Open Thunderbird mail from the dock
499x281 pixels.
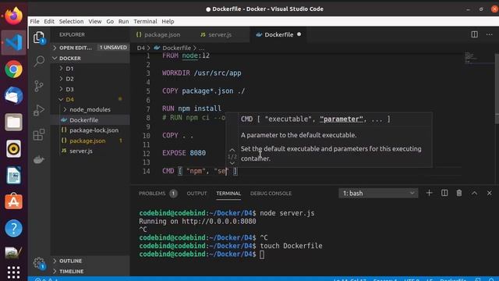(x=14, y=95)
